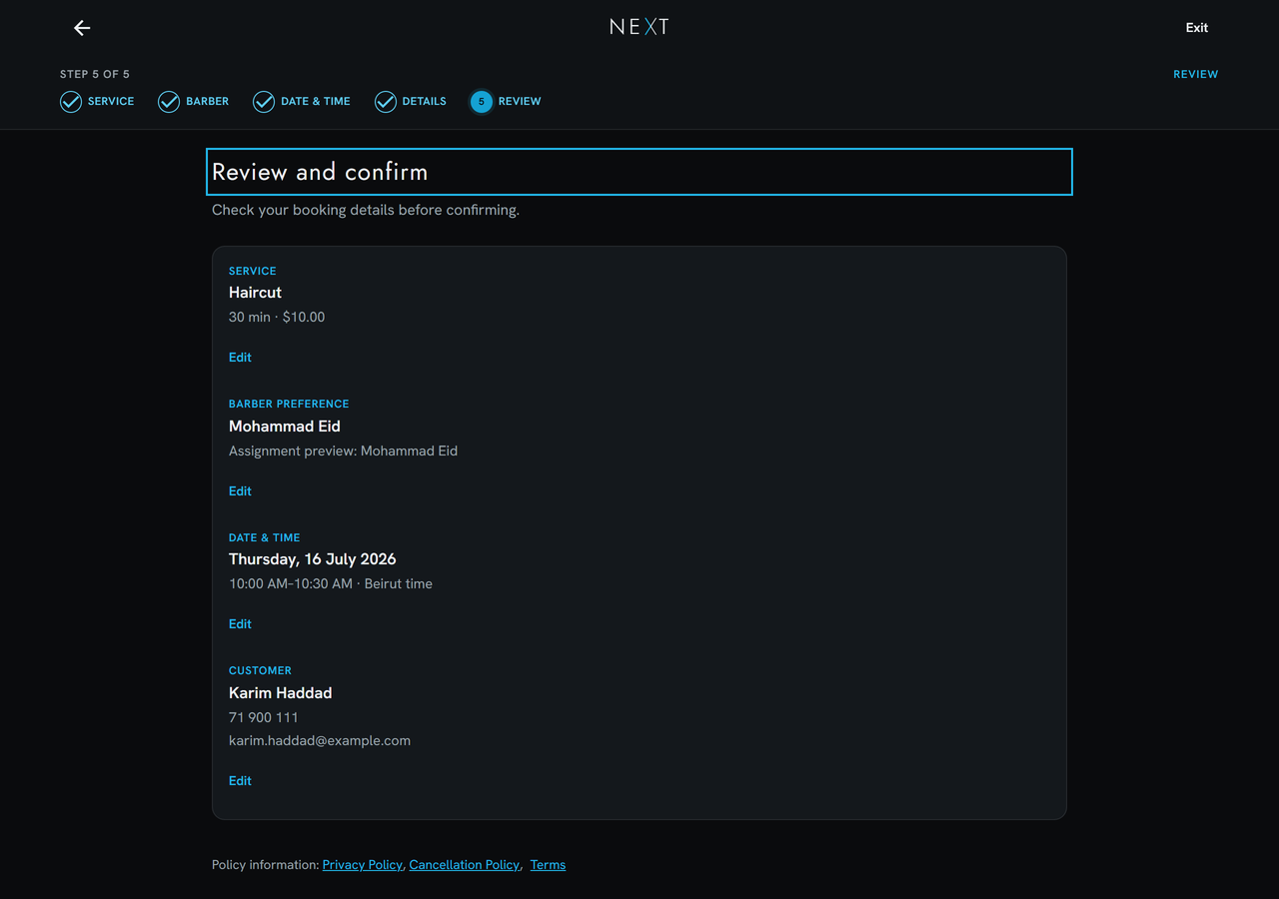Open the Privacy Policy link
The width and height of the screenshot is (1279, 899).
(x=362, y=865)
